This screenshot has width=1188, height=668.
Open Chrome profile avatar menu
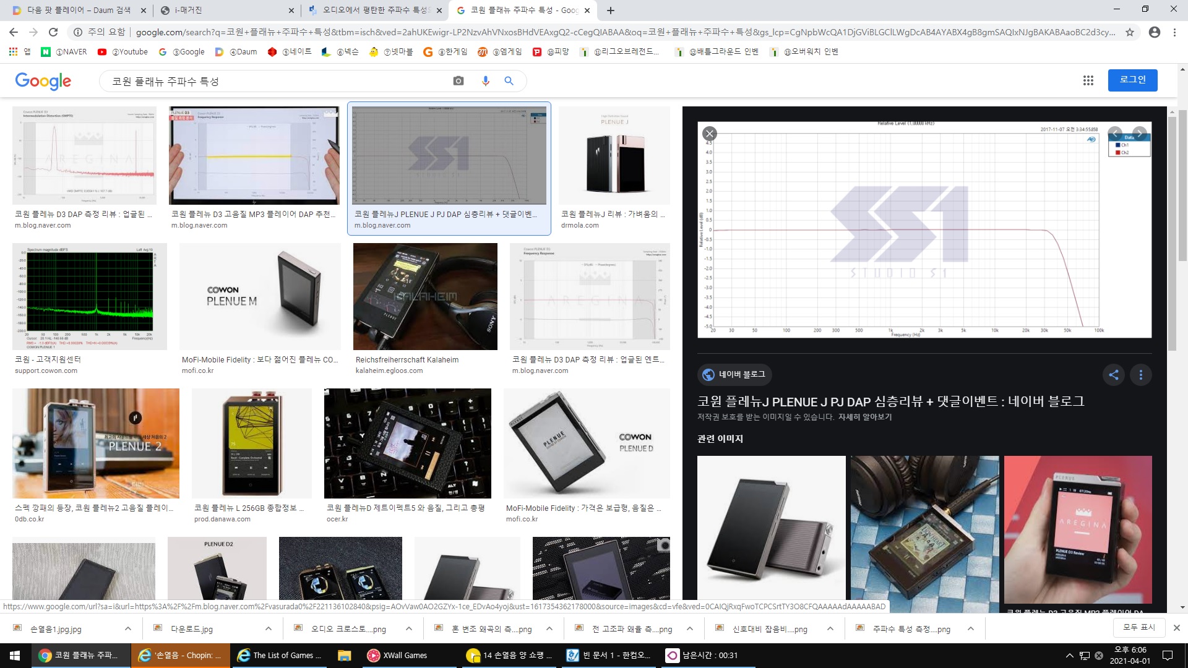tap(1154, 32)
